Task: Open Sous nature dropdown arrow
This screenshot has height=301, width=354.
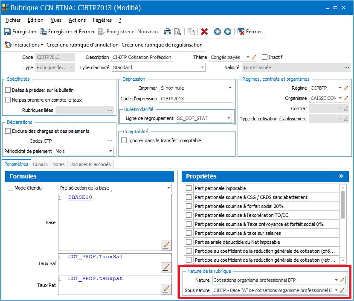Action: (x=336, y=290)
